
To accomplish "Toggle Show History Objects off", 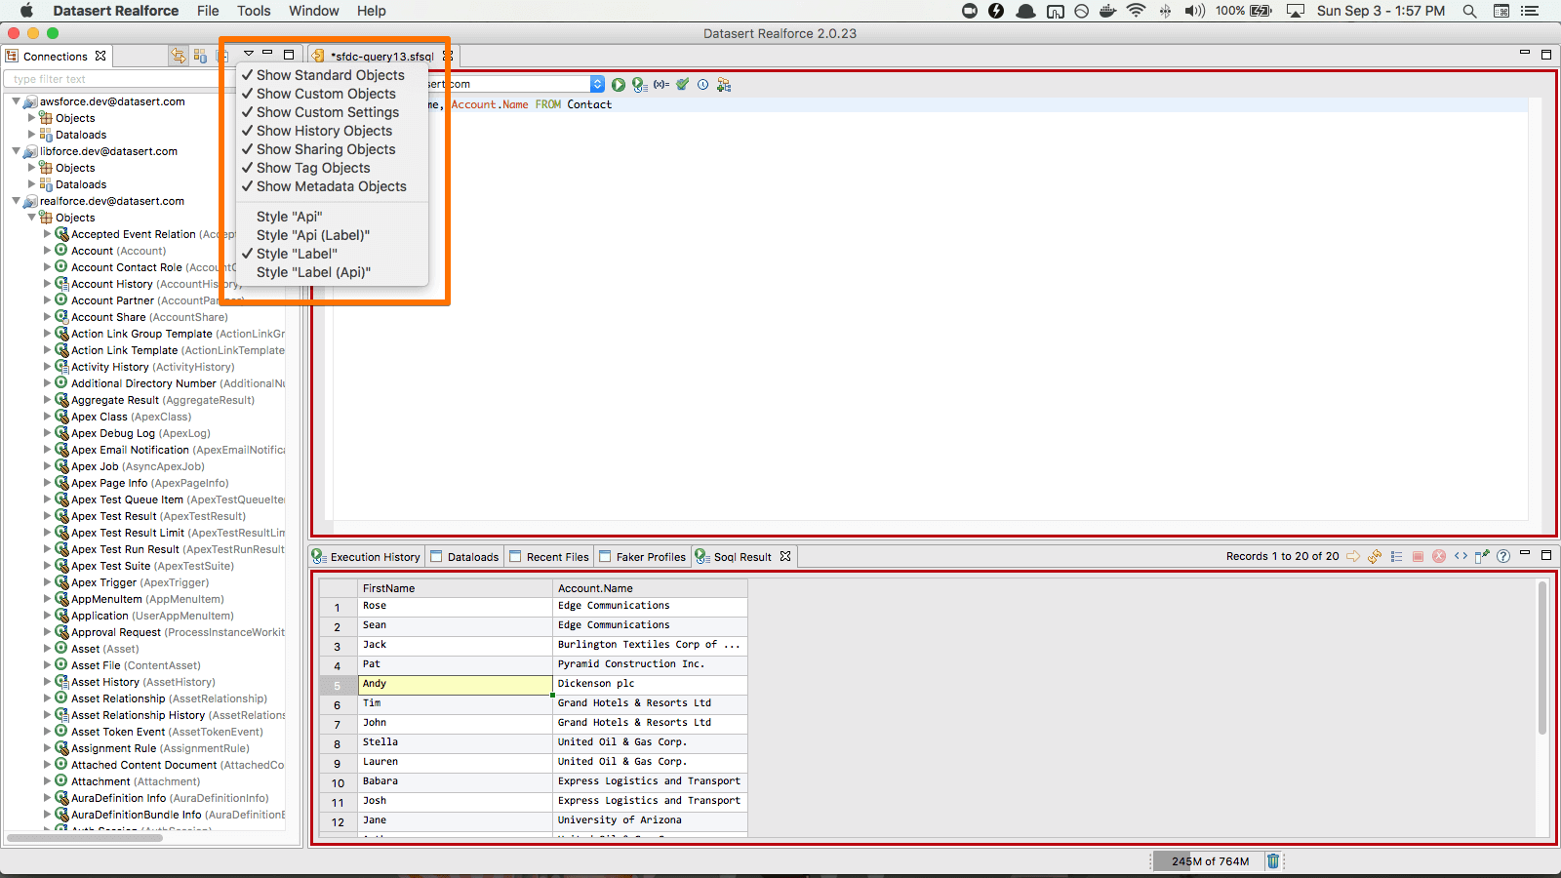I will coord(324,131).
